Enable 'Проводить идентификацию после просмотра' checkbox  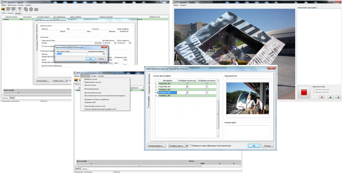pyautogui.click(x=191, y=146)
